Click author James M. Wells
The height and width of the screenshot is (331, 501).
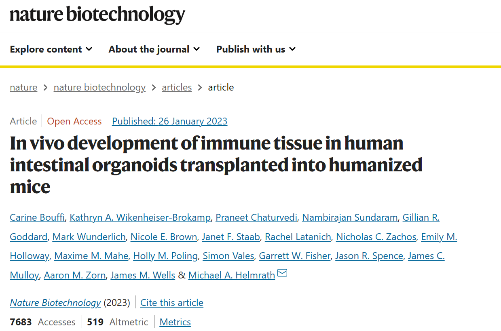point(143,275)
